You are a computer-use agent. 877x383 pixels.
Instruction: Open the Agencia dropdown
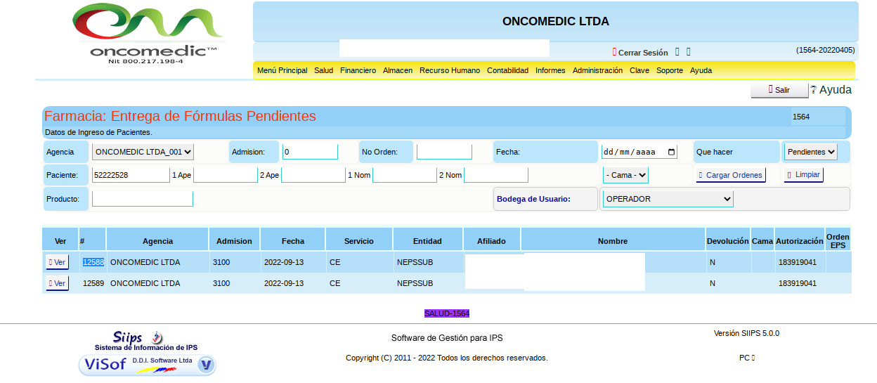tap(143, 152)
